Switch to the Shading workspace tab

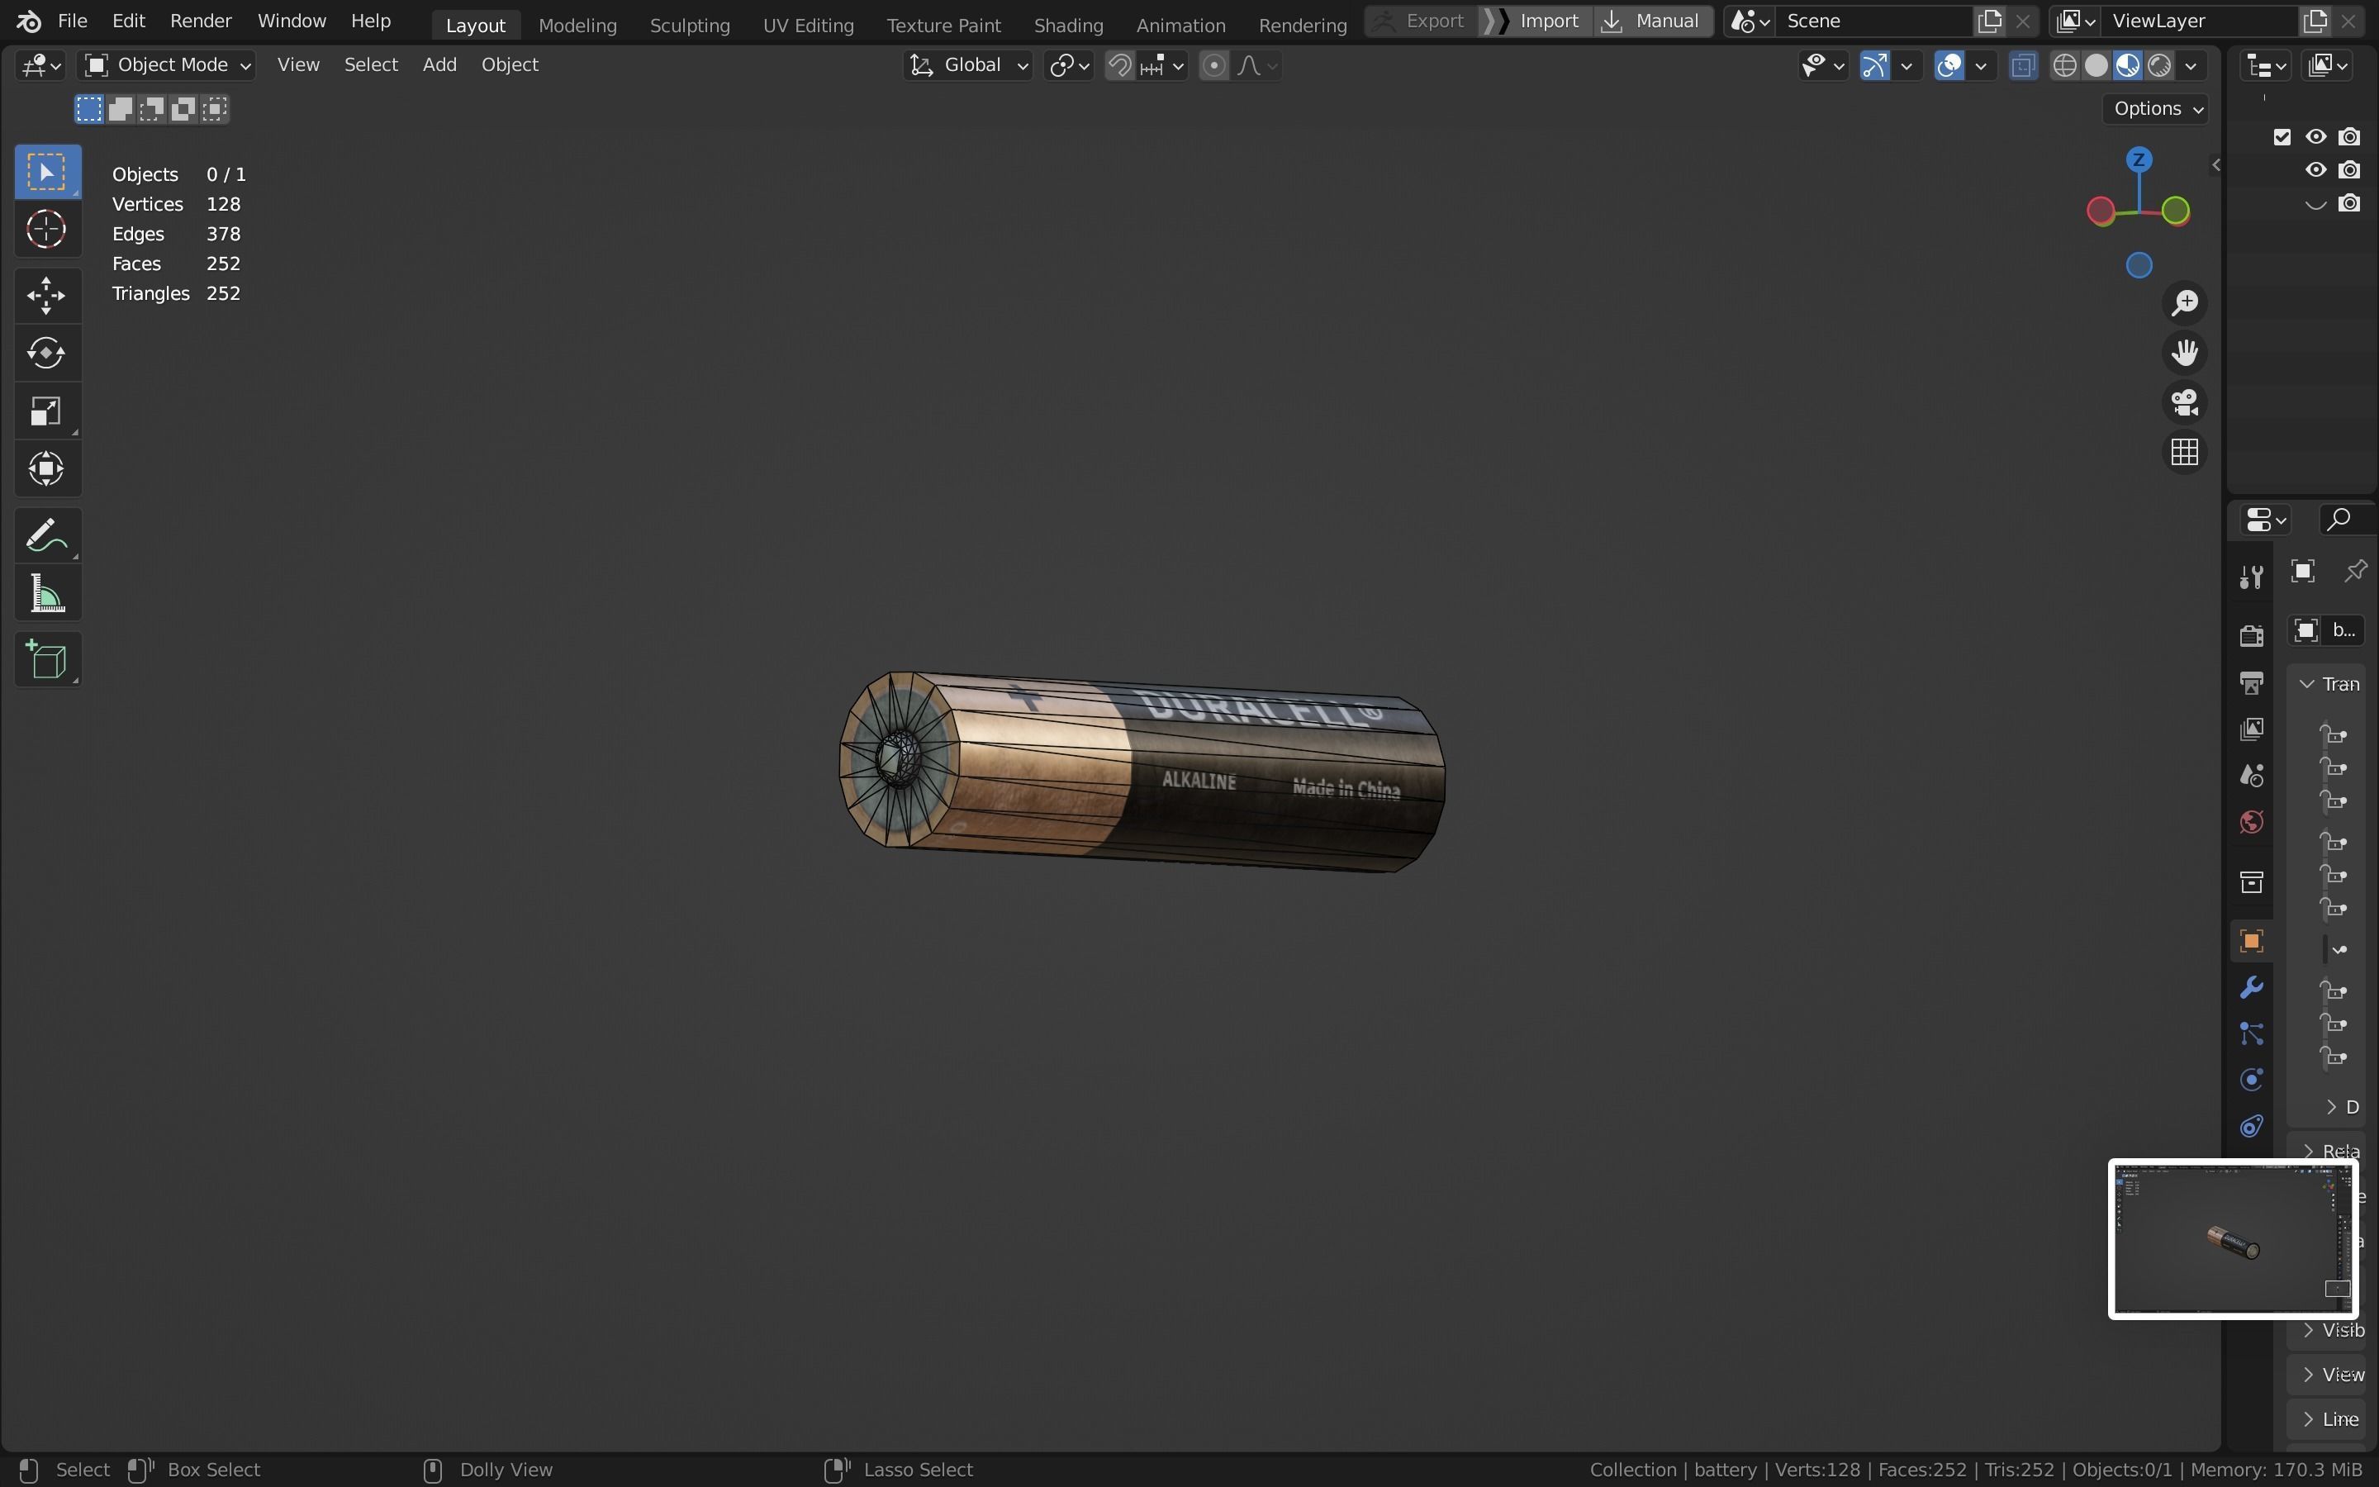pos(1069,25)
